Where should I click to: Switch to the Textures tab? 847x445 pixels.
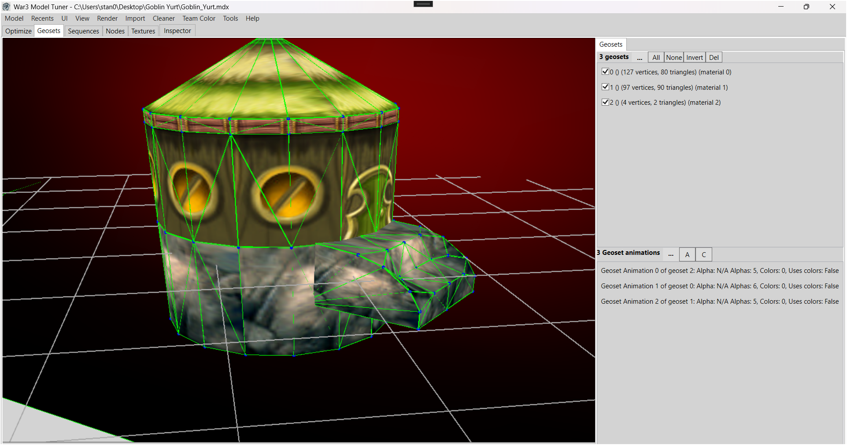(143, 31)
